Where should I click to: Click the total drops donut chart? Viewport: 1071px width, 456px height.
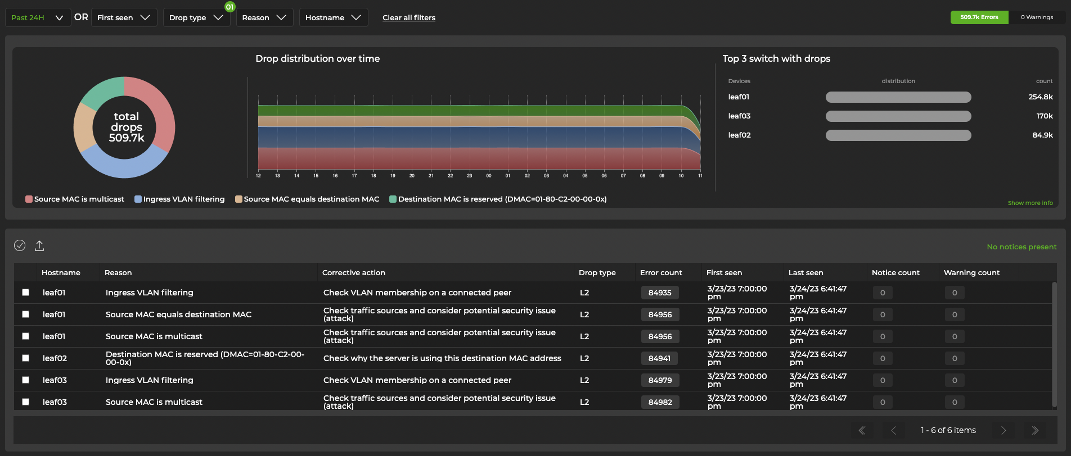pyautogui.click(x=124, y=127)
